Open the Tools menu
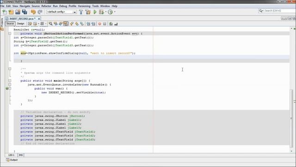Image resolution: width=296 pixels, height=167 pixels. tap(95, 6)
